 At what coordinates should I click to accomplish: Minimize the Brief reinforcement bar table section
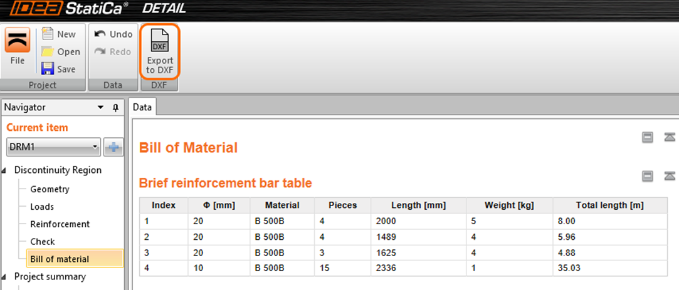pos(648,176)
